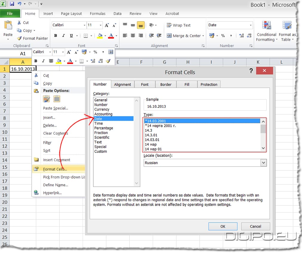Switch to the Alignment tab in Format Cells
This screenshot has height=254, width=302.
[122, 84]
